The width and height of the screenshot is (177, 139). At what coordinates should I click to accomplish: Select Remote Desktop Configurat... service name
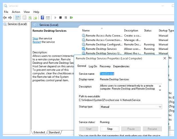[104, 44]
